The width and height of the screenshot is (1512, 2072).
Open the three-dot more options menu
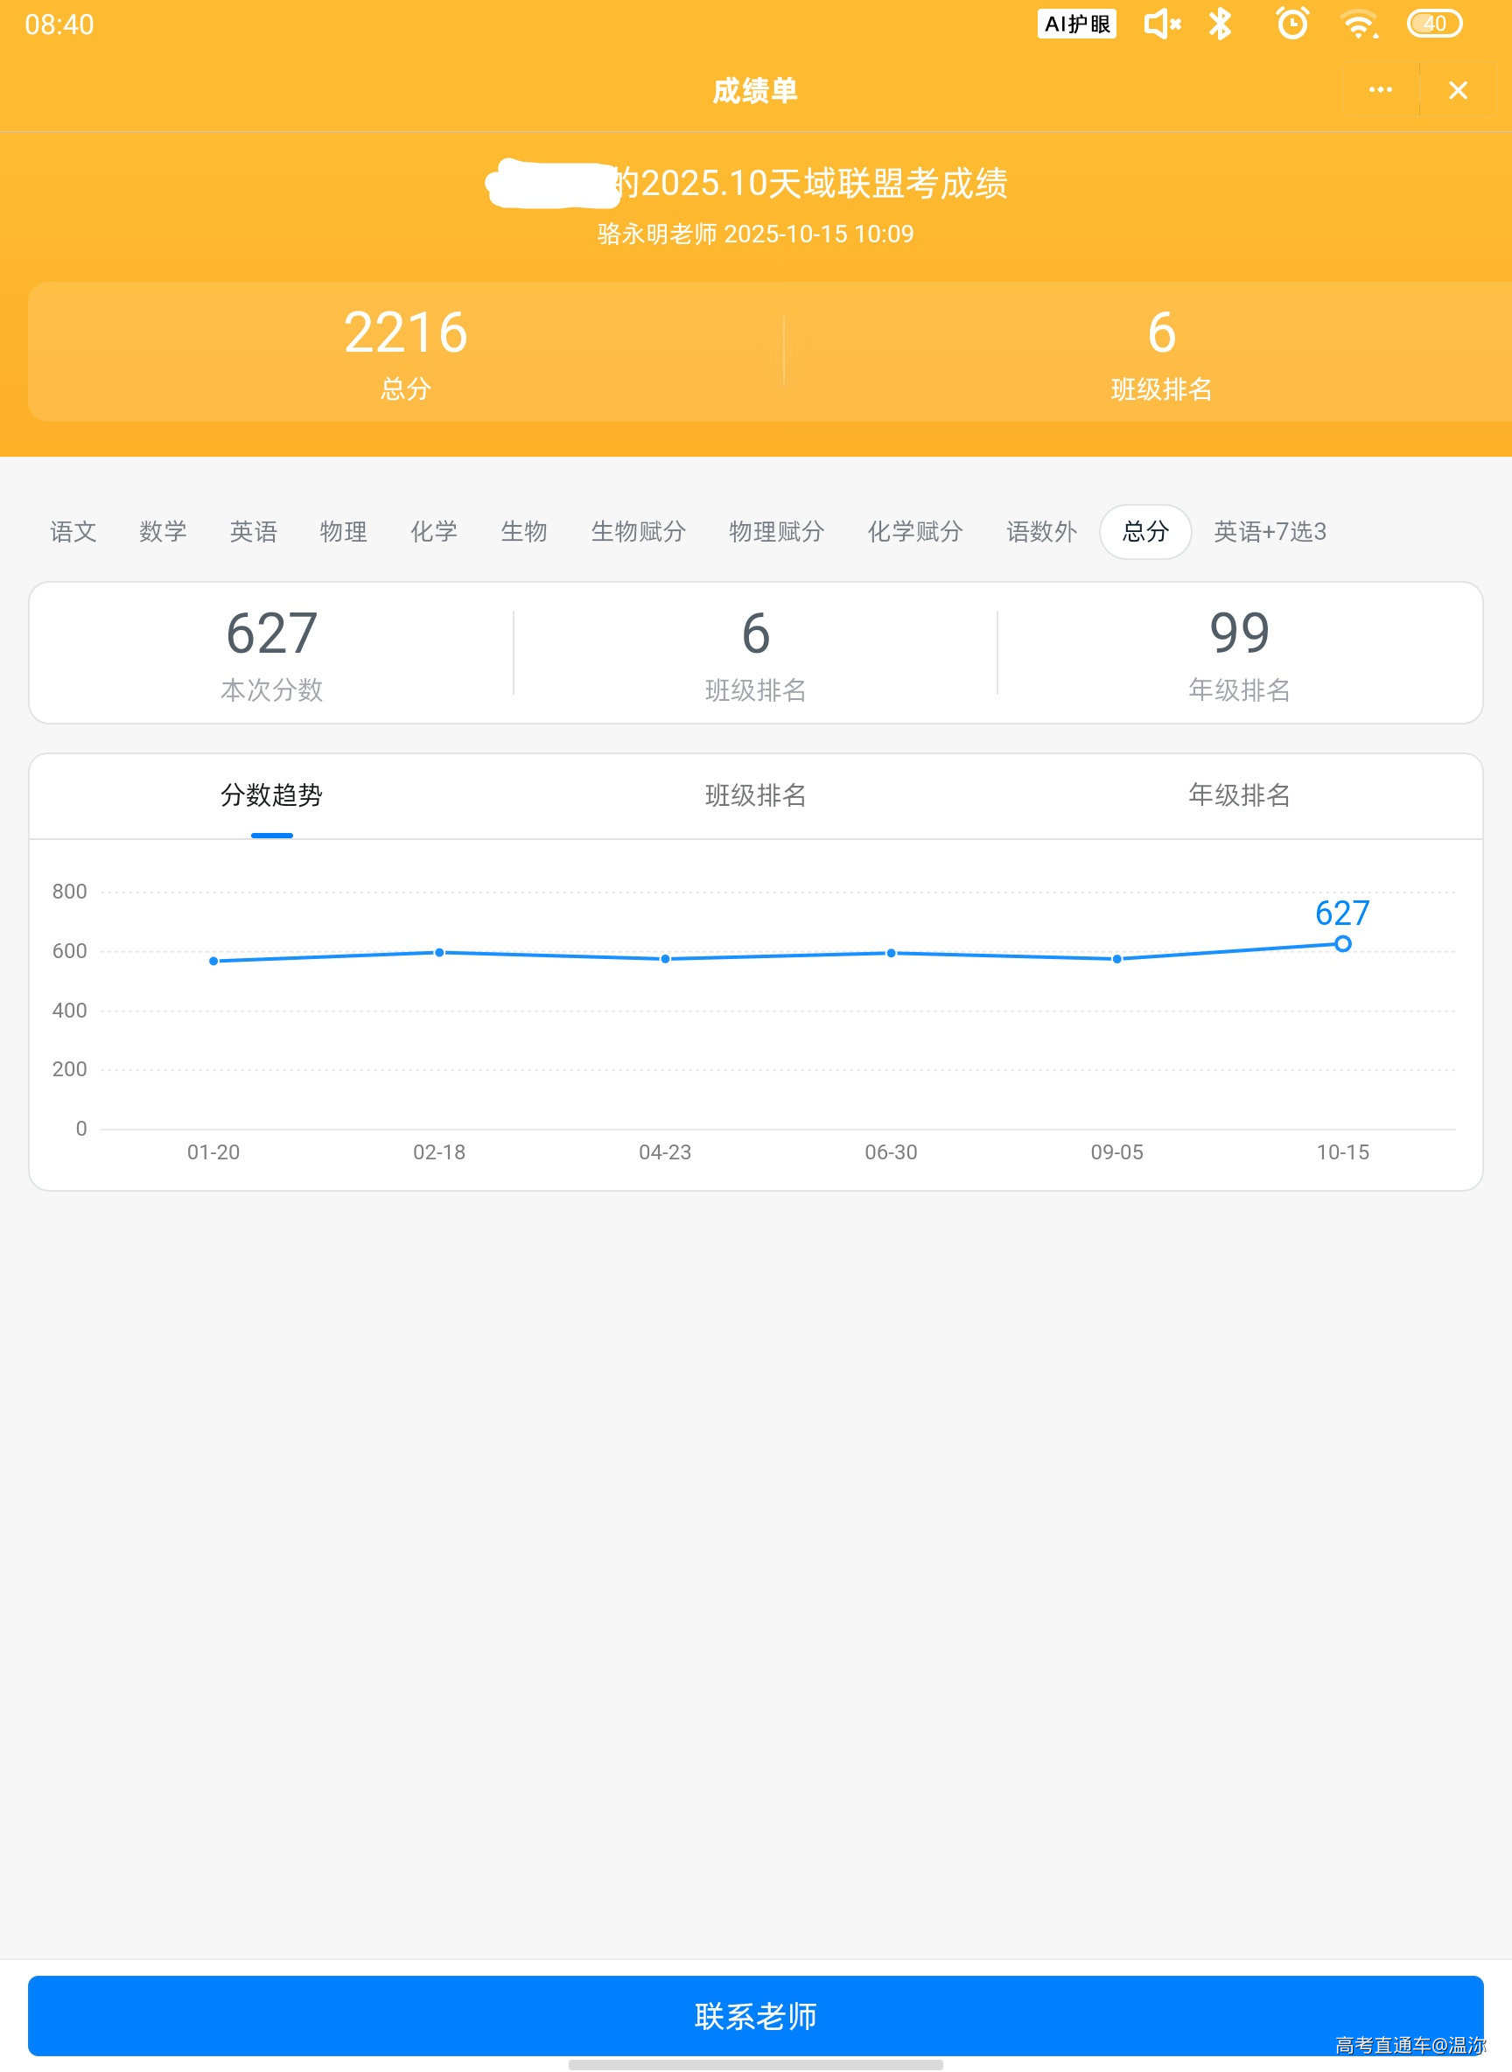[x=1379, y=90]
